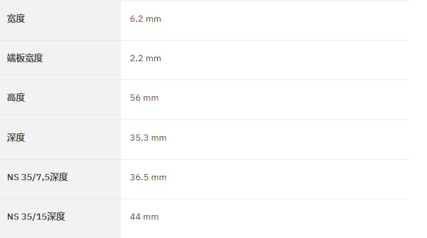Viewport: 427px width, 238px height.
Task: Click 深度 characters after NS 35/7,5
Action: click(x=59, y=177)
